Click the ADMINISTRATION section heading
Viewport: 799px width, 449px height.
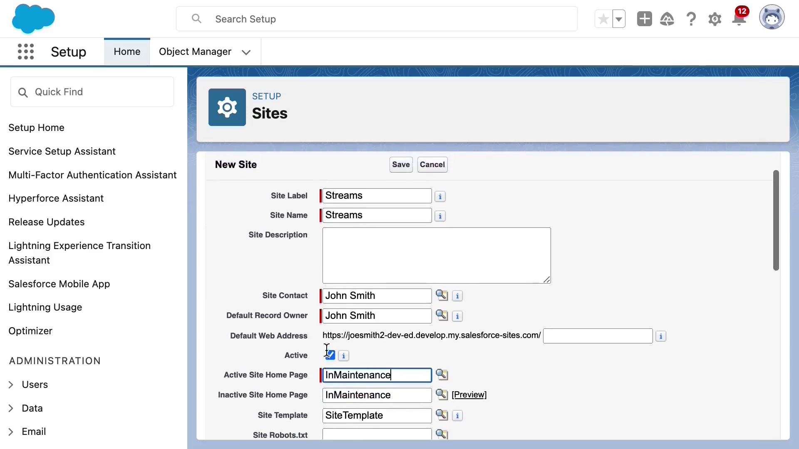click(55, 361)
